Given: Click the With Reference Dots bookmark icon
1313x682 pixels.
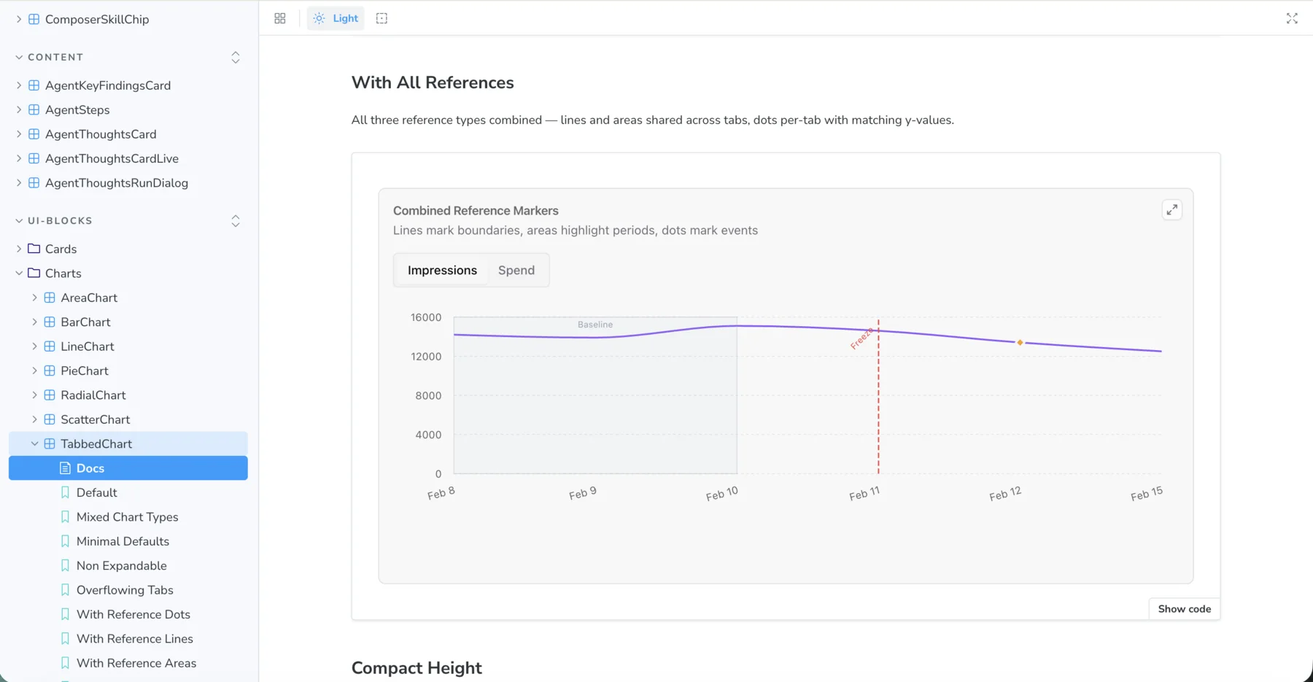Looking at the screenshot, I should [65, 614].
